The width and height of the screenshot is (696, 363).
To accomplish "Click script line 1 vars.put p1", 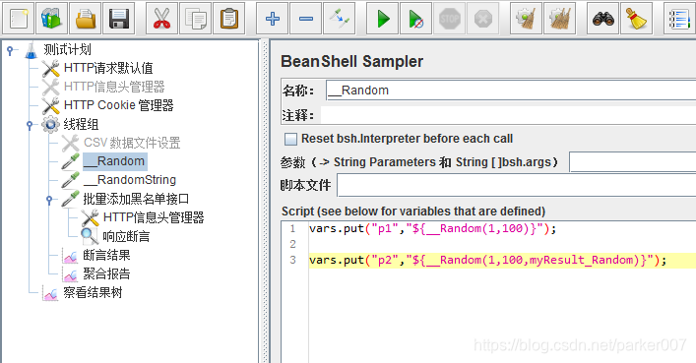I will (x=433, y=229).
